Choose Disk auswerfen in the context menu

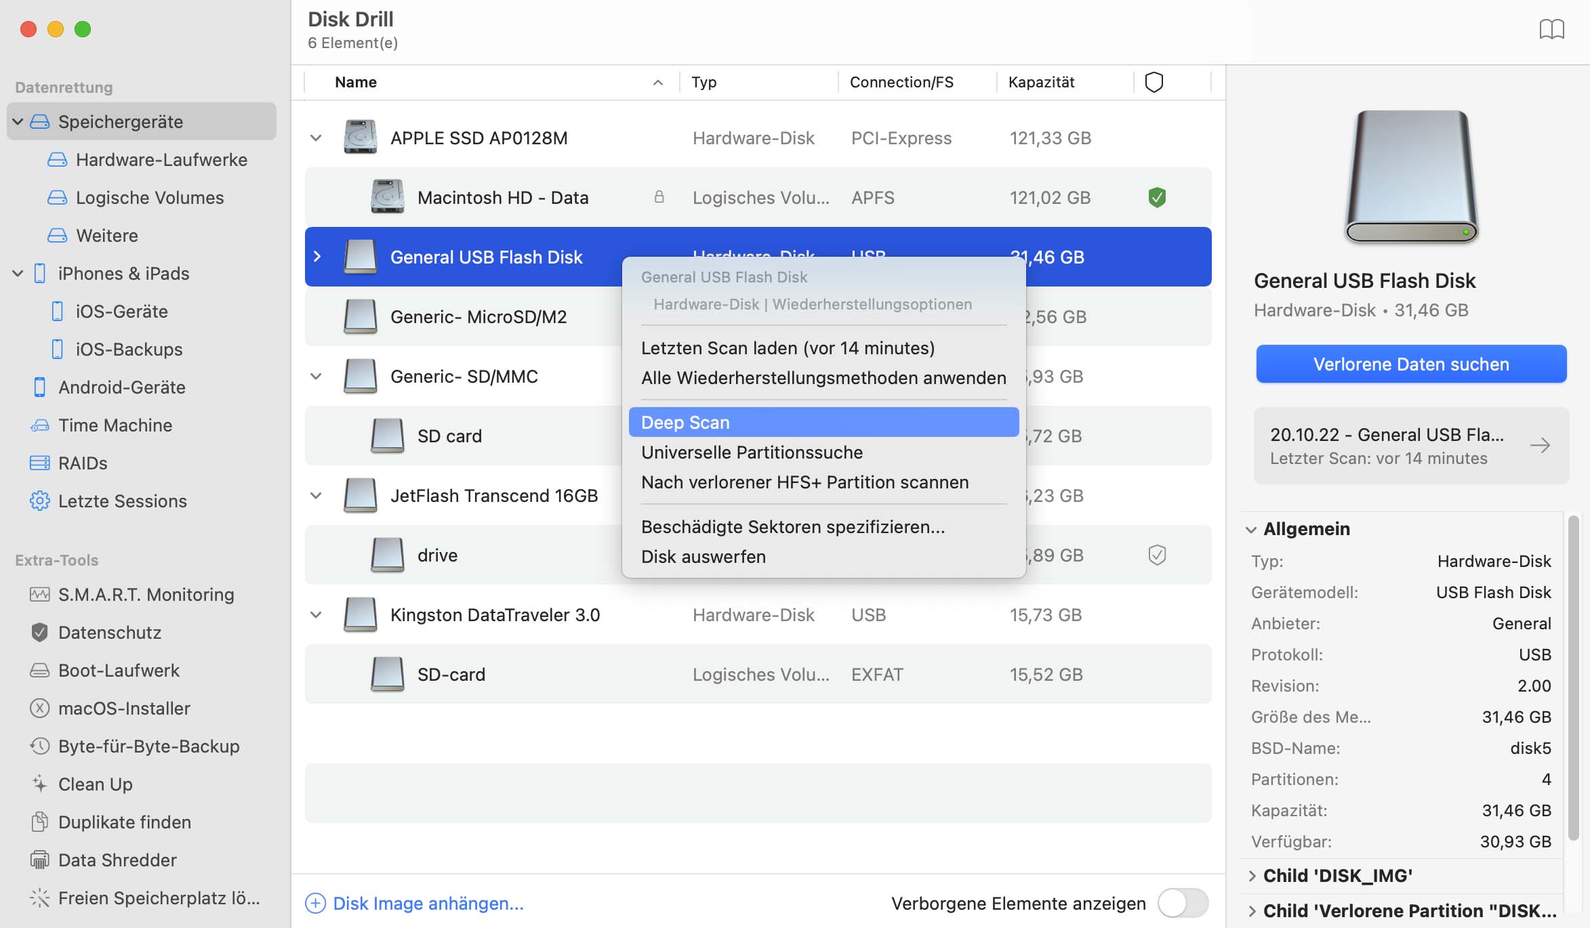[823, 557]
